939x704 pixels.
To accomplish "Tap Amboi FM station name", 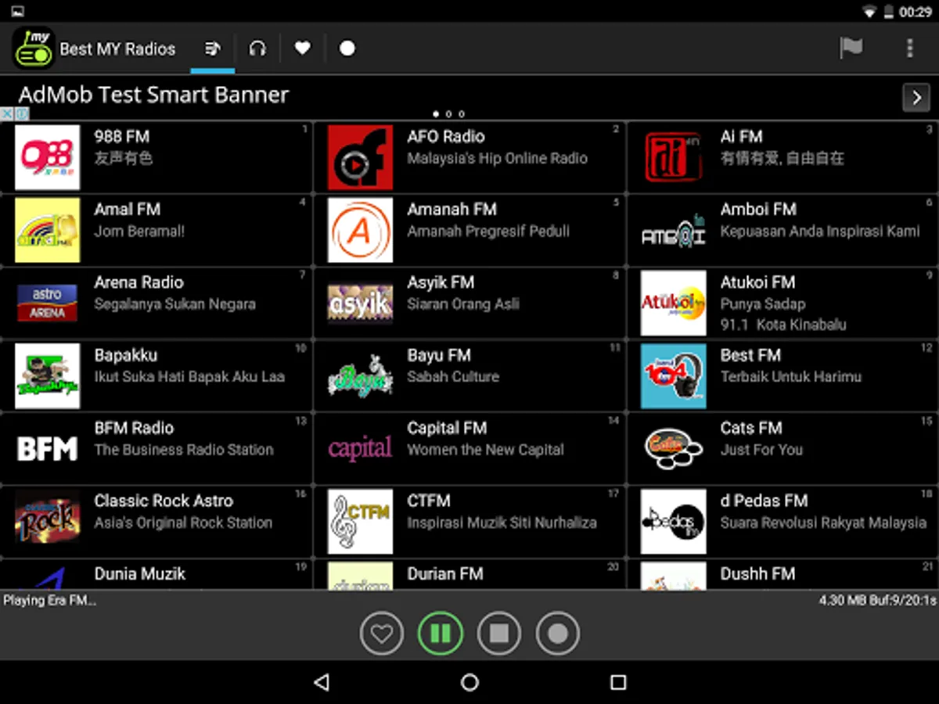I will 758,209.
